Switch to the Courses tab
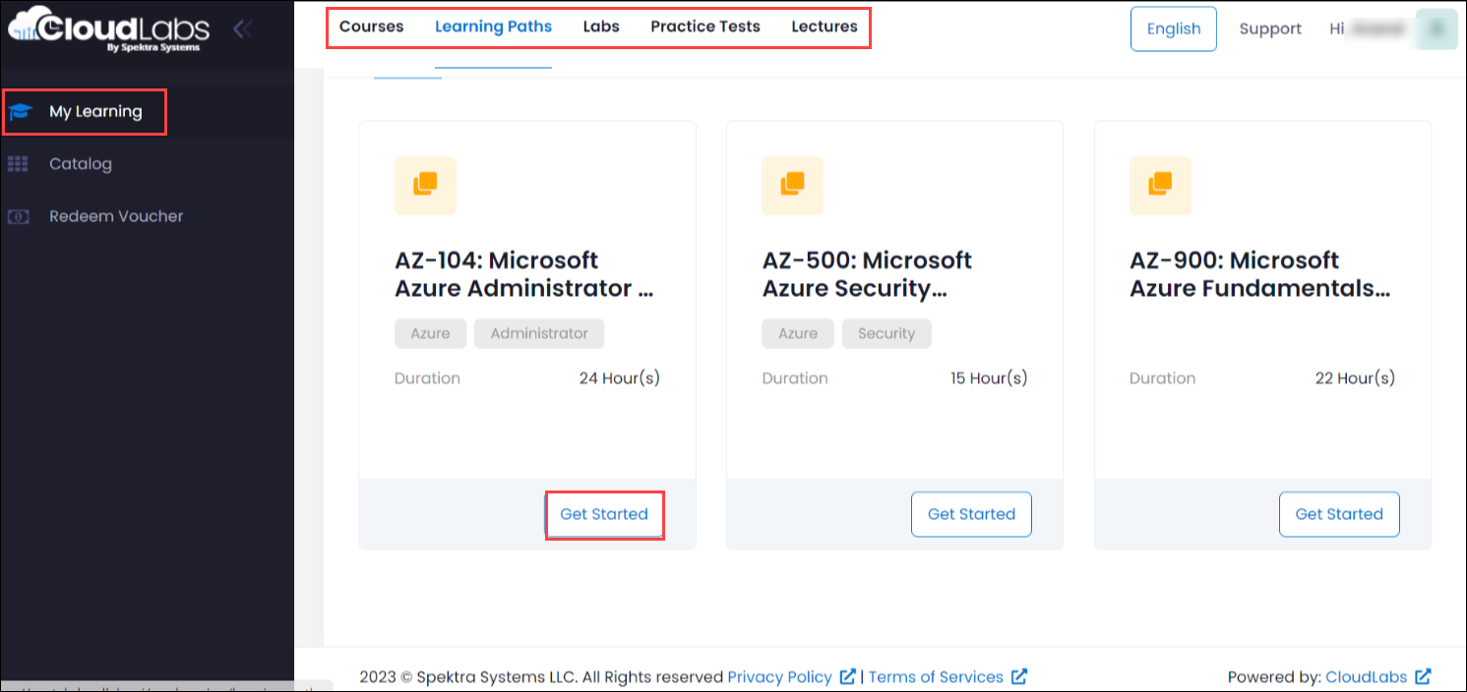The width and height of the screenshot is (1467, 692). click(x=371, y=27)
